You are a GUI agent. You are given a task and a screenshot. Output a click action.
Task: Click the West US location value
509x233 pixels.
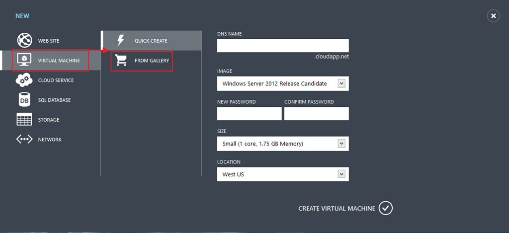click(233, 174)
